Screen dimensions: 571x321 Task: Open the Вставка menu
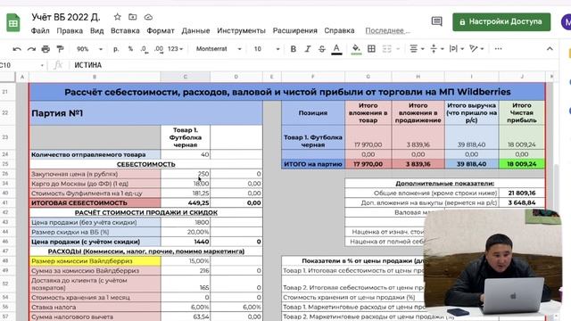(x=125, y=30)
